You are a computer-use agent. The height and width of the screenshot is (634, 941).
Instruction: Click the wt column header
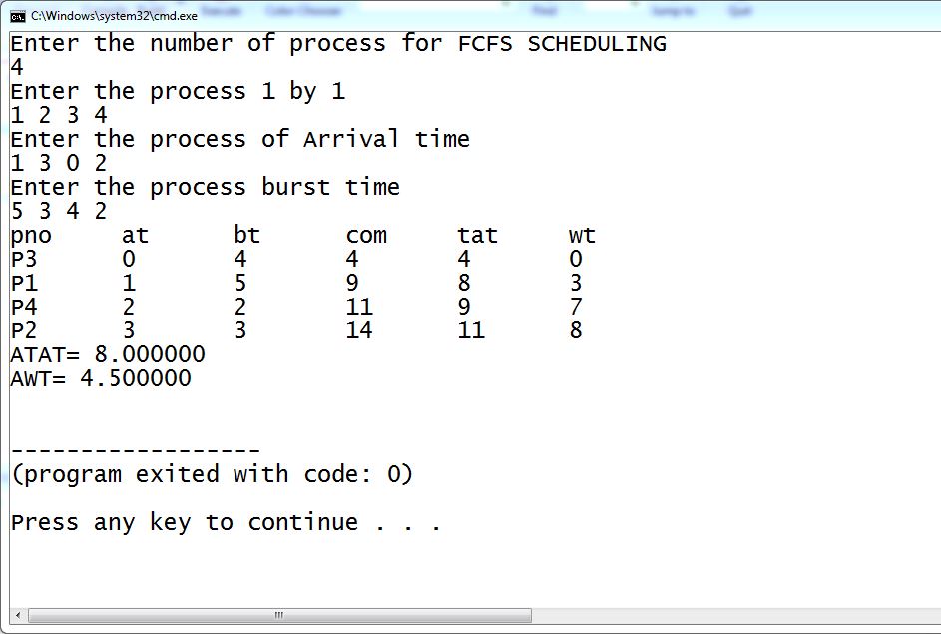point(582,235)
